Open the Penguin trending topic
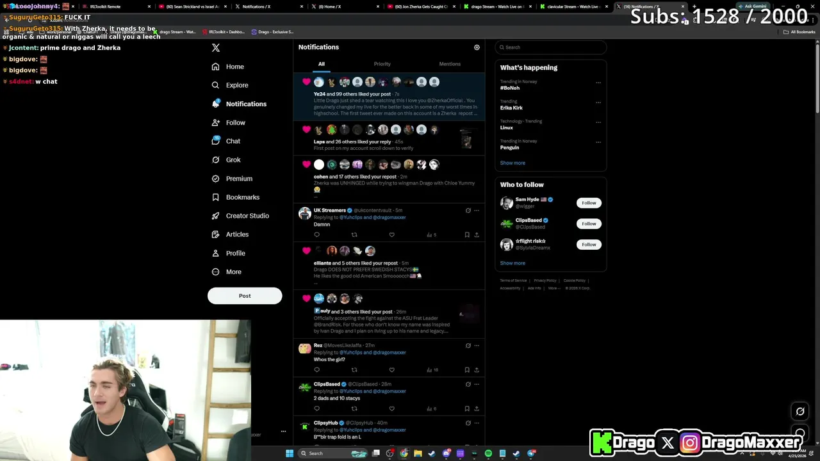The width and height of the screenshot is (820, 461). click(x=509, y=147)
